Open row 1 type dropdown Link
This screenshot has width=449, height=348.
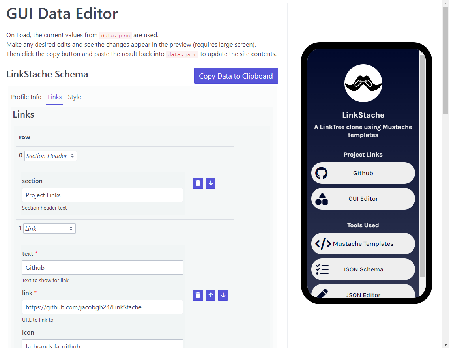tap(50, 228)
